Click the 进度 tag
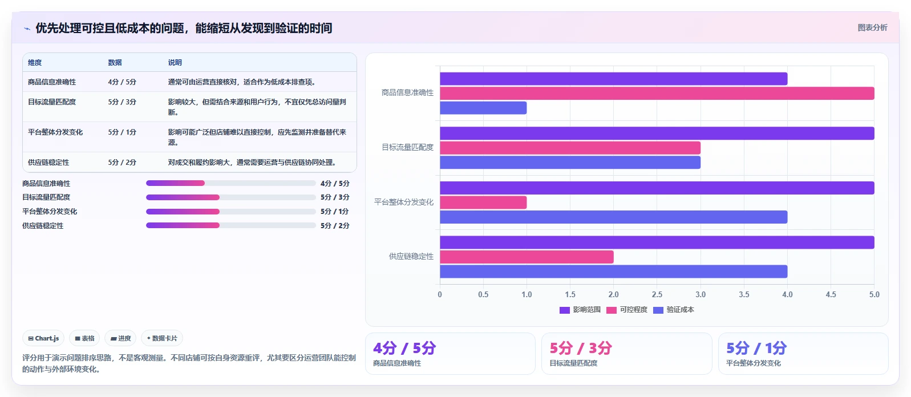The width and height of the screenshot is (911, 397). tap(120, 338)
